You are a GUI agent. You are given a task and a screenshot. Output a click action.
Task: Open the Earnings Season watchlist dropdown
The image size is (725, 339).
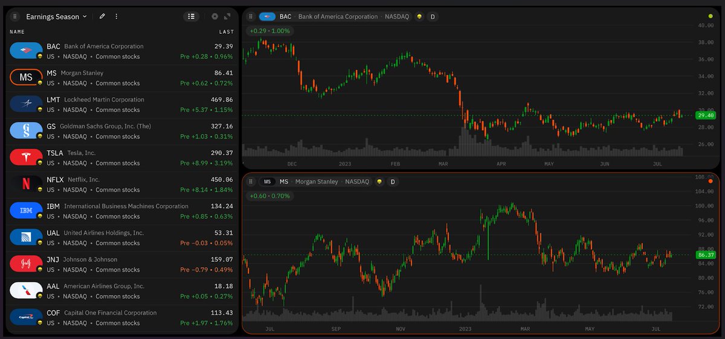(56, 16)
